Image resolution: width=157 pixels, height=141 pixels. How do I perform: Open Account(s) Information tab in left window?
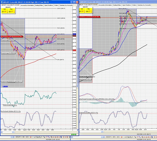[27, 5]
